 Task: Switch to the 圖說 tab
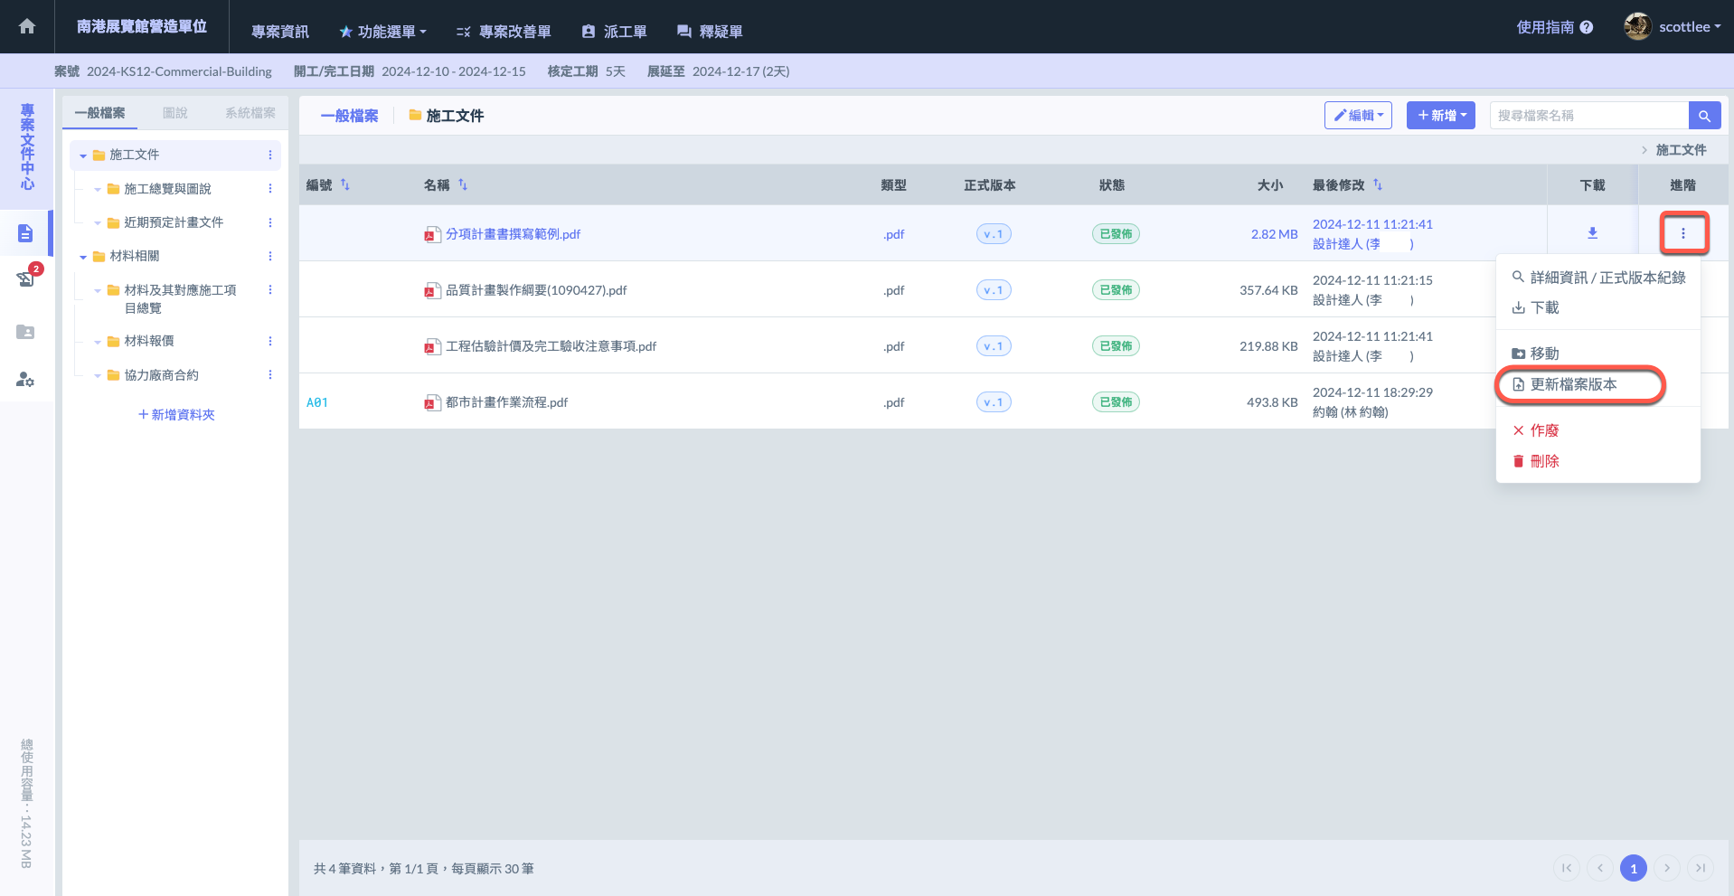(x=174, y=113)
